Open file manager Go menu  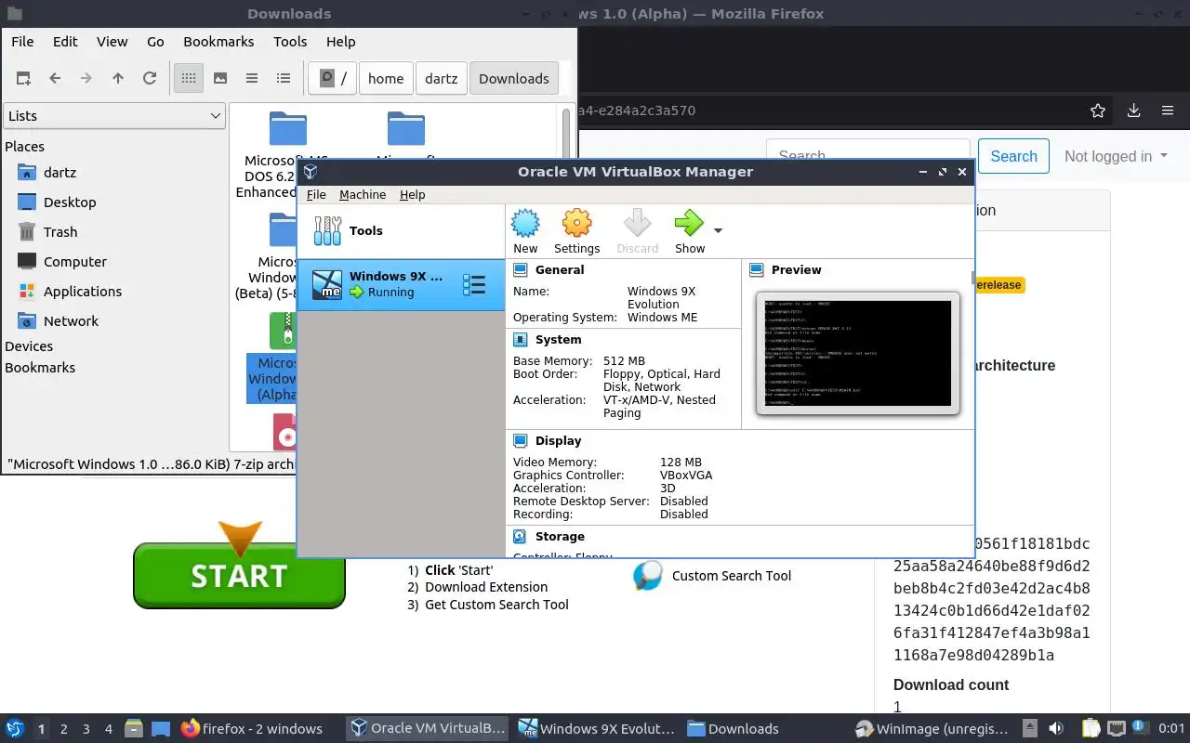[x=155, y=42]
